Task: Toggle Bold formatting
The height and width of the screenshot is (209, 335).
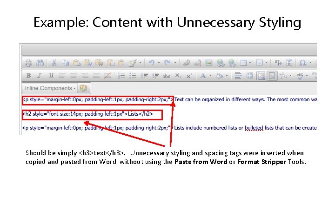Action: point(28,76)
